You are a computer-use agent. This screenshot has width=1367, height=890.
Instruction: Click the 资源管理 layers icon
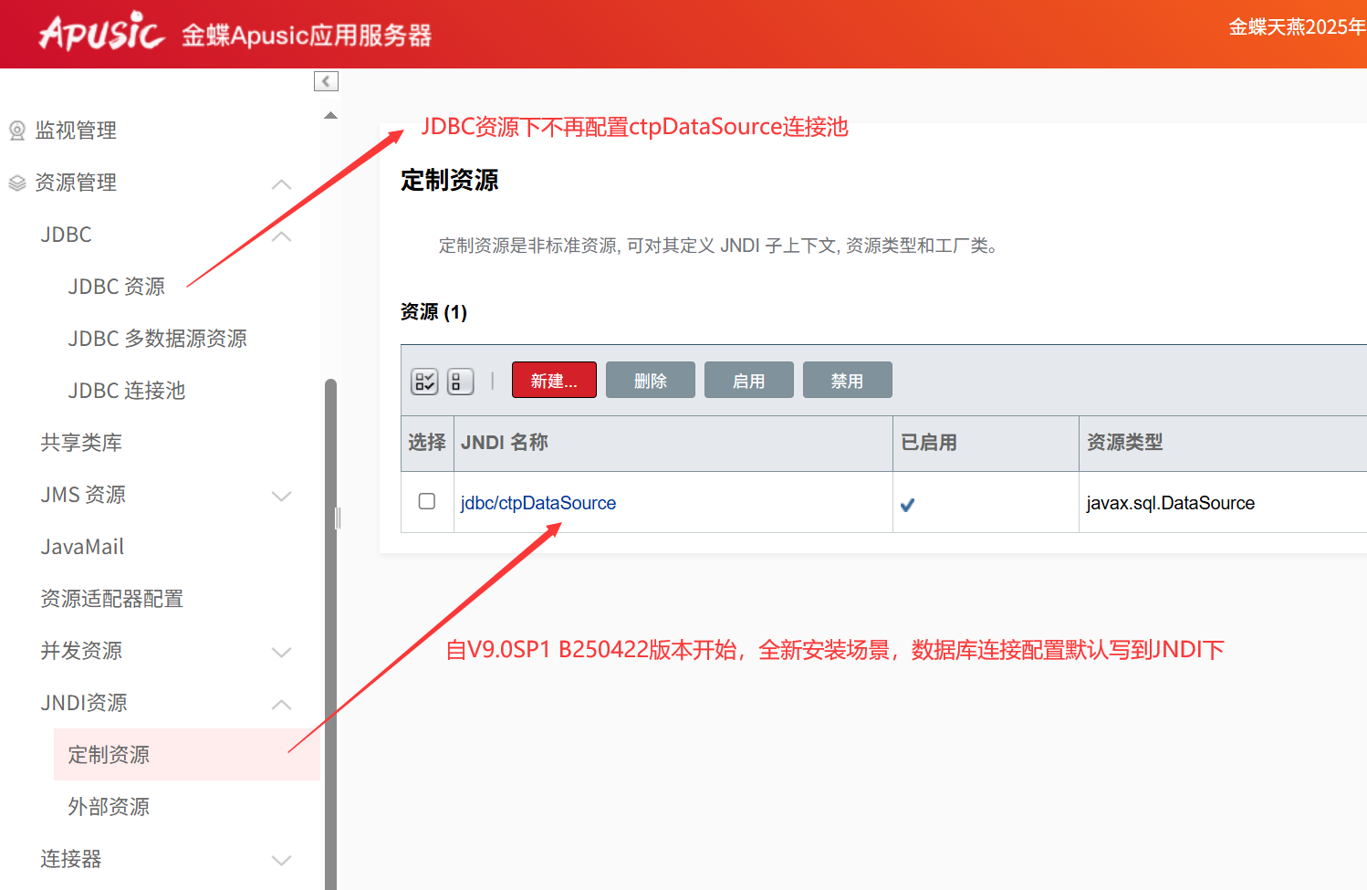click(16, 183)
